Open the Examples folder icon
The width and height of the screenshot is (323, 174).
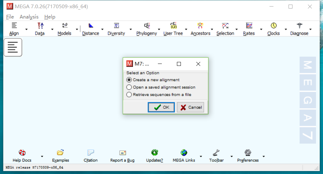point(60,152)
